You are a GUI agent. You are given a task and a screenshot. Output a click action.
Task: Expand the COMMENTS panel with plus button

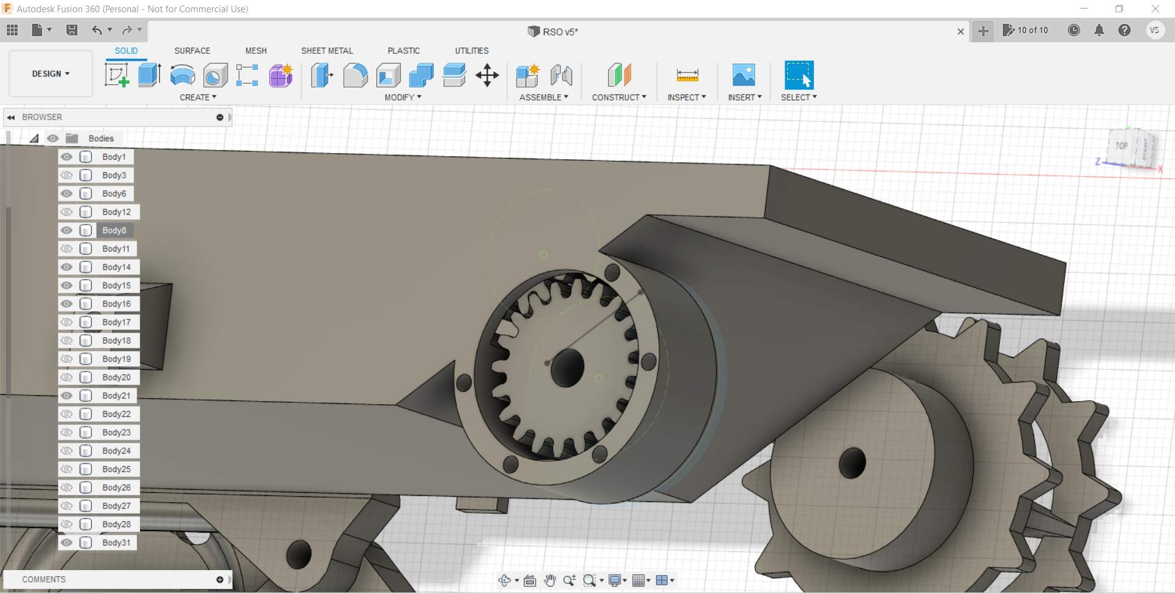220,579
